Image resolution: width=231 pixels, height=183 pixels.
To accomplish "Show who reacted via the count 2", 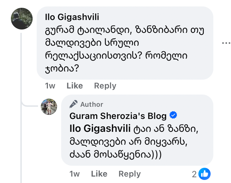I will [194, 174].
